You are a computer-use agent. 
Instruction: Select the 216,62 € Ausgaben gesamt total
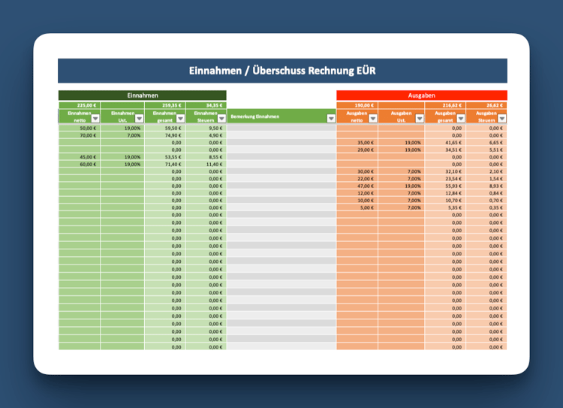point(445,105)
